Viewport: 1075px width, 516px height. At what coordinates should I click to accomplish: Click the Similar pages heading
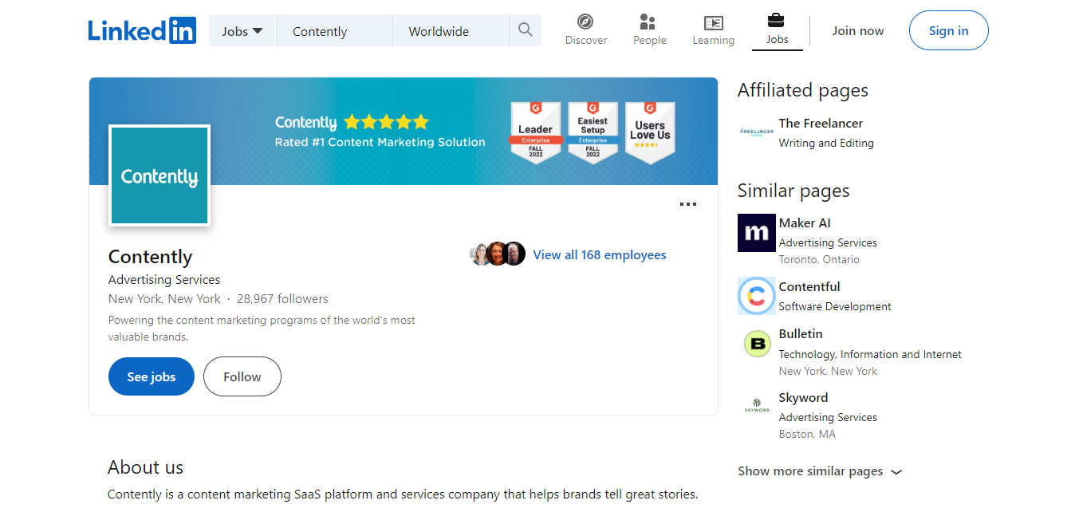pyautogui.click(x=793, y=191)
